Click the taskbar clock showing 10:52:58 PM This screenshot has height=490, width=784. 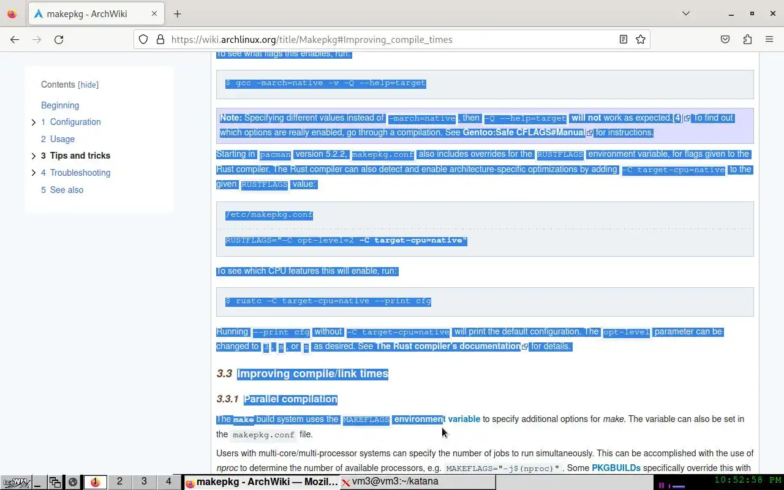click(x=747, y=480)
